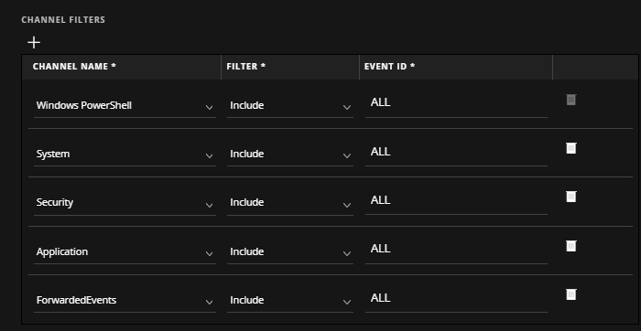Add a new channel filter row
This screenshot has width=641, height=331.
34,42
